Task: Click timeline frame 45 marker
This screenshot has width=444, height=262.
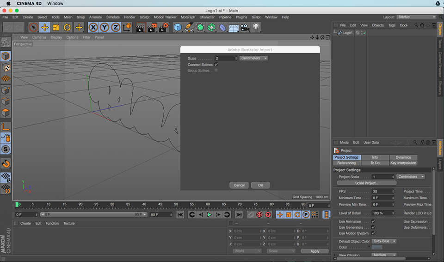Action: (x=160, y=204)
